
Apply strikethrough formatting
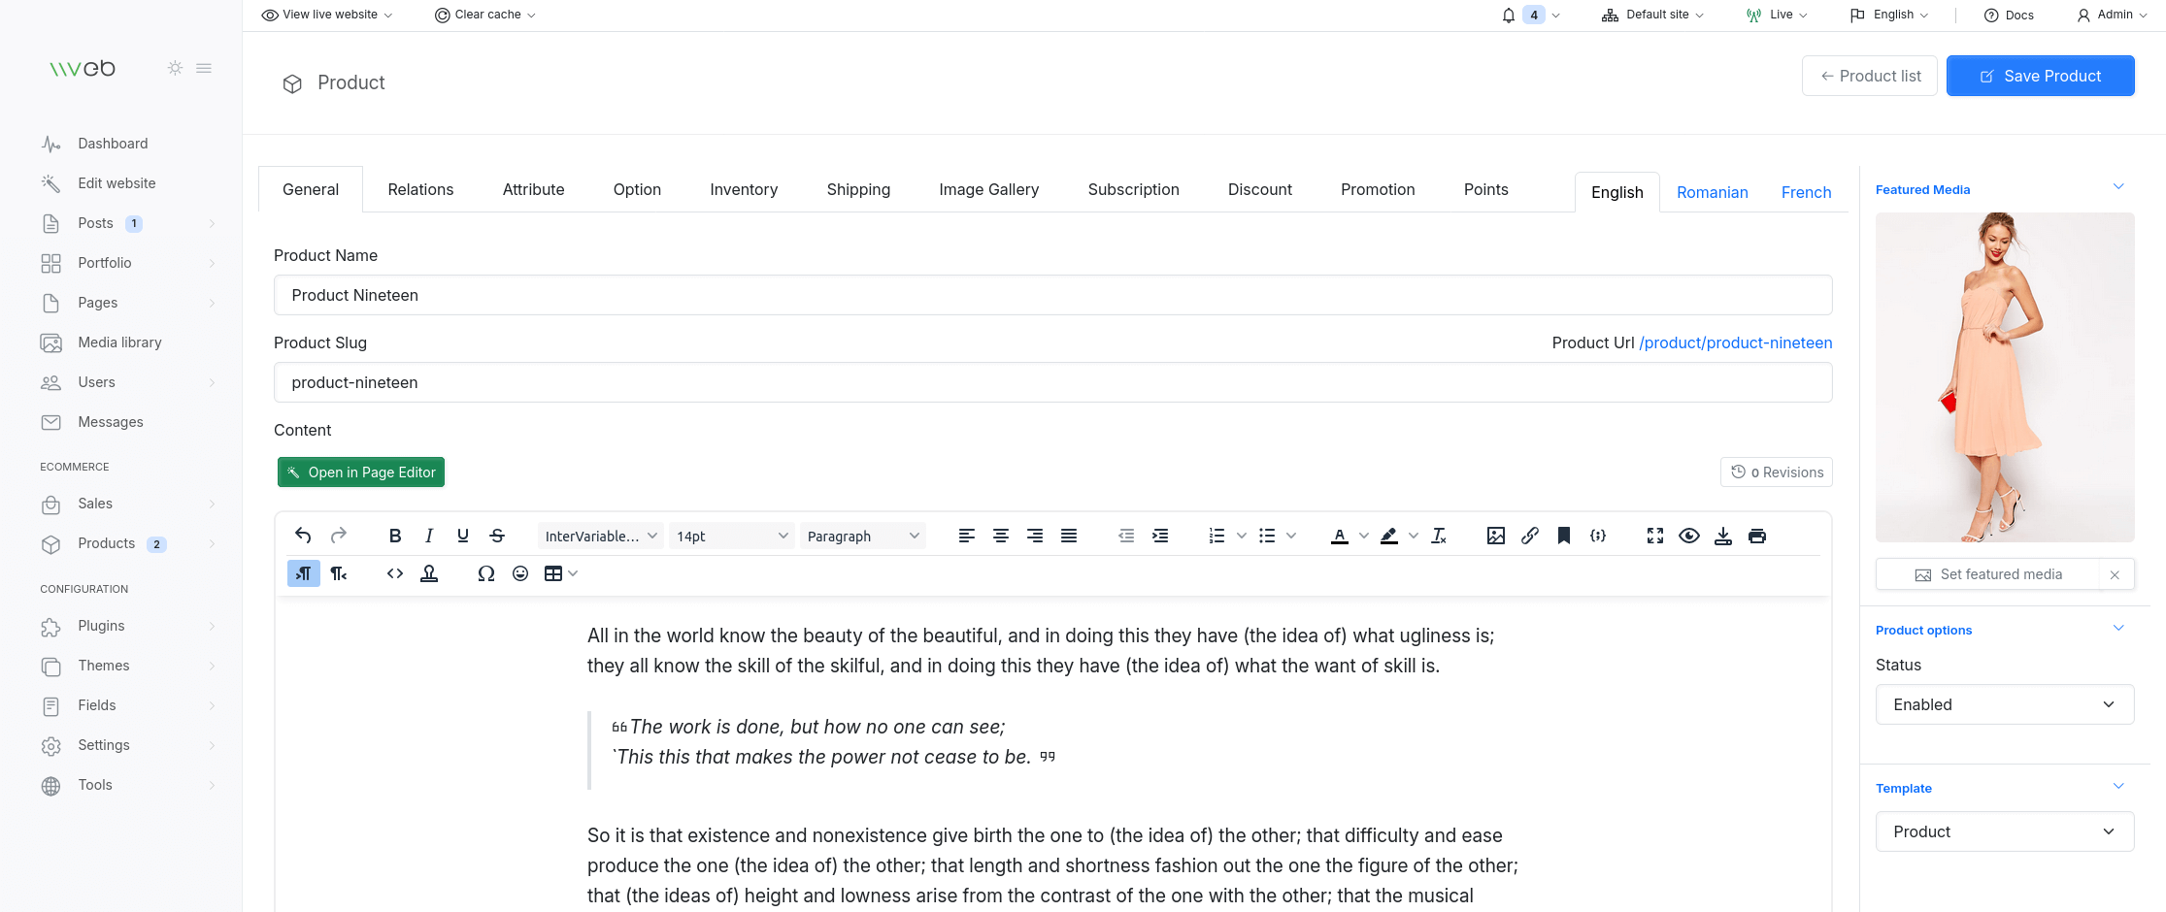(x=497, y=535)
